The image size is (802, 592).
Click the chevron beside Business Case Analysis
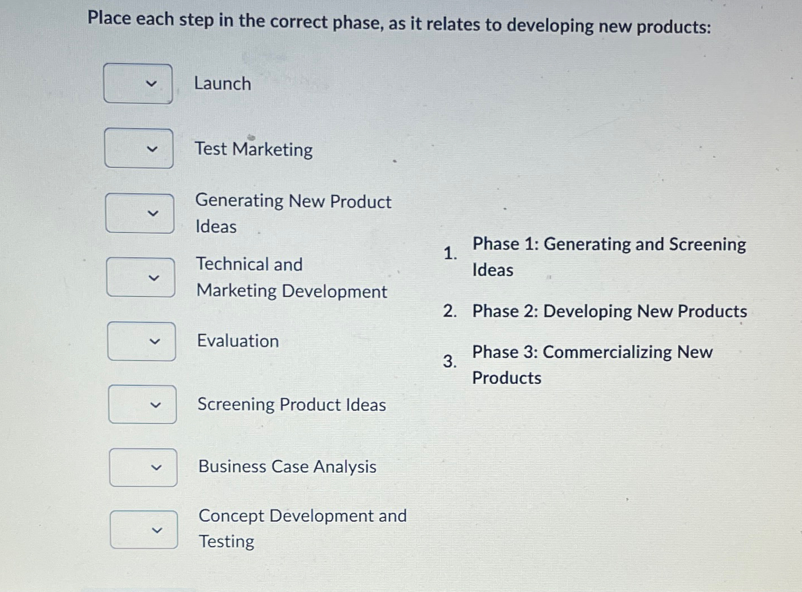pyautogui.click(x=156, y=467)
